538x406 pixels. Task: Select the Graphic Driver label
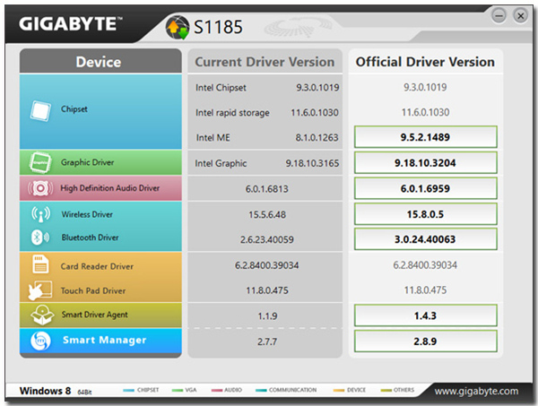coord(88,162)
